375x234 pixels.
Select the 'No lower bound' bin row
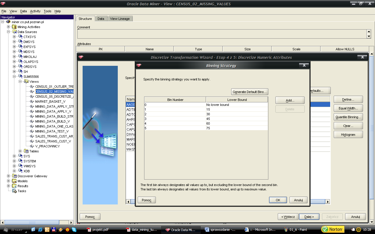pyautogui.click(x=206, y=105)
